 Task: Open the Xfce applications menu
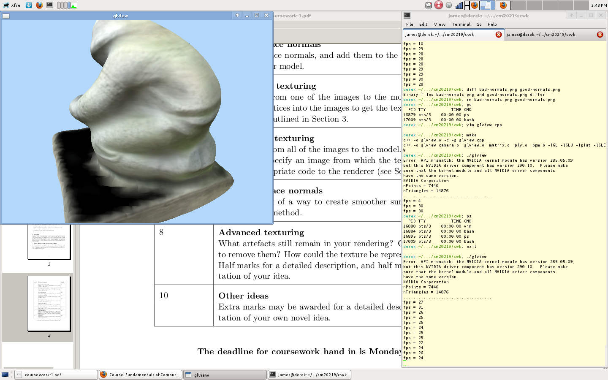coord(11,5)
